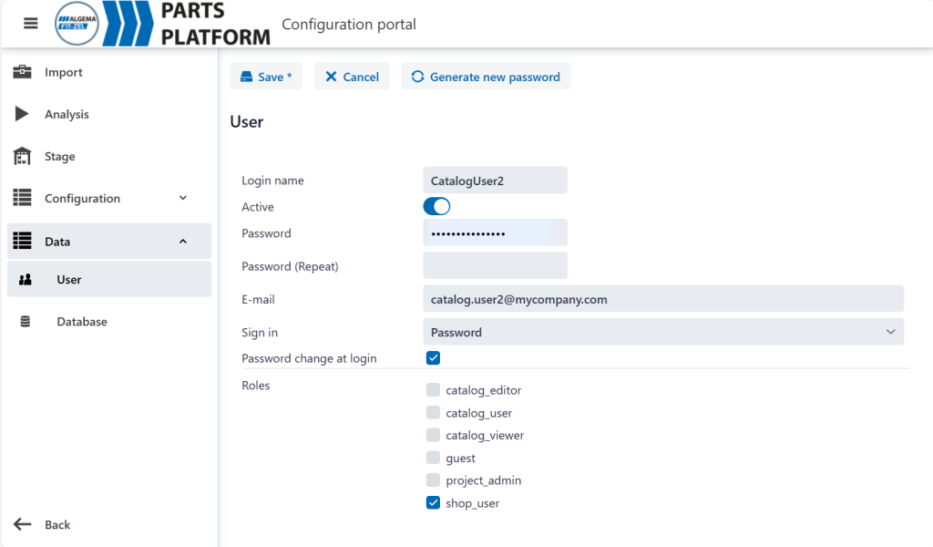The image size is (933, 547).
Task: Uncheck the shop_user role
Action: point(434,503)
